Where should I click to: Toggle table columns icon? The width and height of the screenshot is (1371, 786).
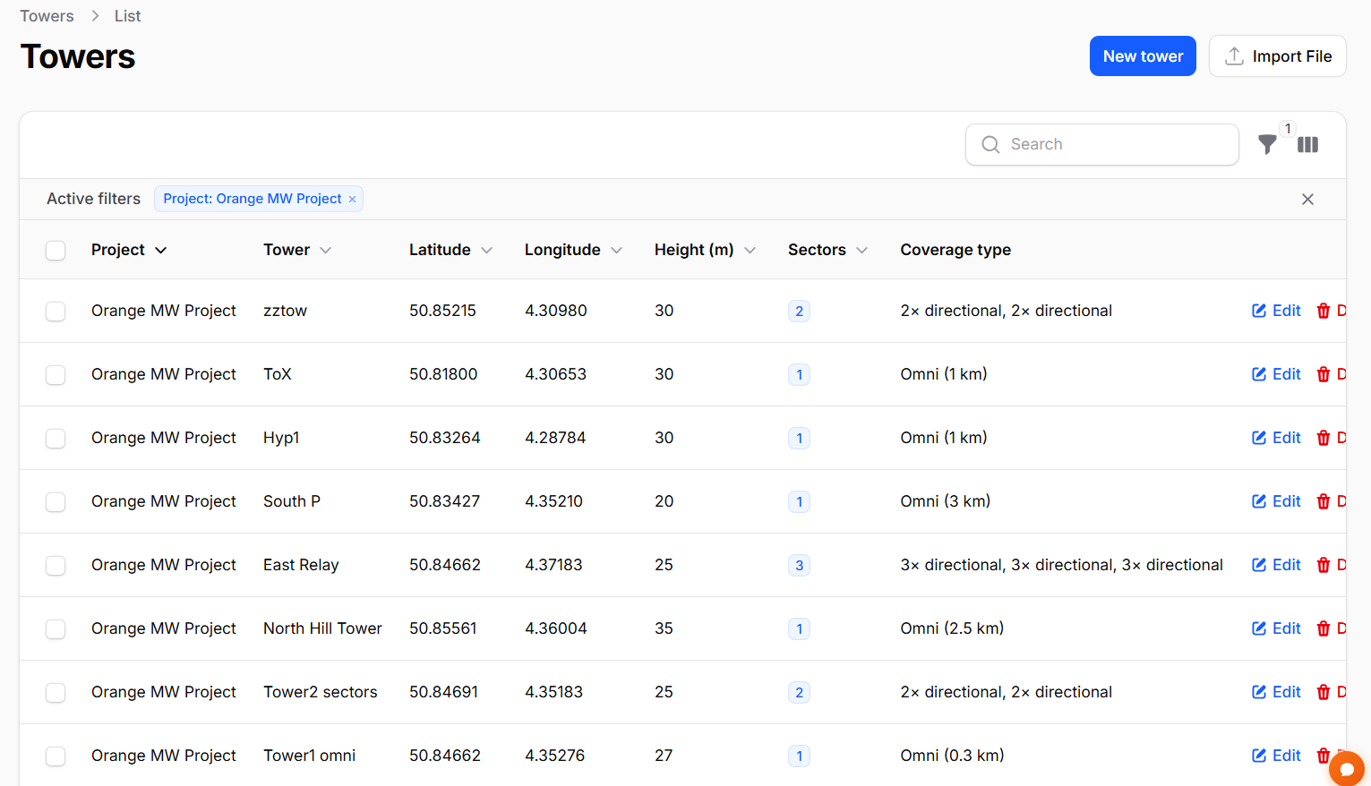pyautogui.click(x=1307, y=144)
